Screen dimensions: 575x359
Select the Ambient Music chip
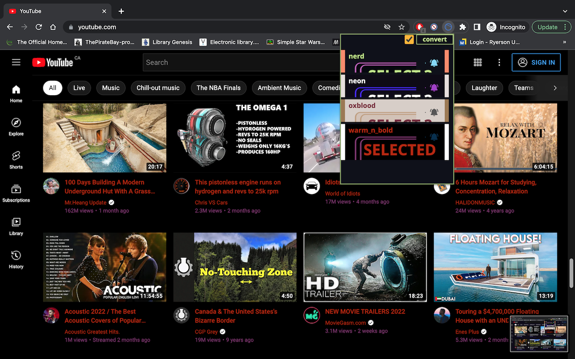coord(279,88)
